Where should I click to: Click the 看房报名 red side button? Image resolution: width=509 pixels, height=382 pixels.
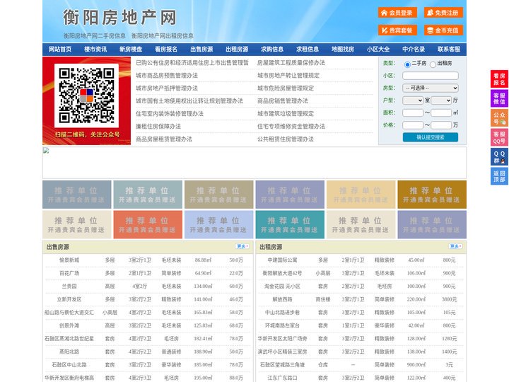(499, 79)
